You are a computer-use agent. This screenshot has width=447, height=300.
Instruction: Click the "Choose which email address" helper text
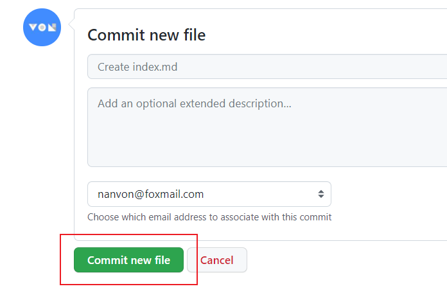209,217
